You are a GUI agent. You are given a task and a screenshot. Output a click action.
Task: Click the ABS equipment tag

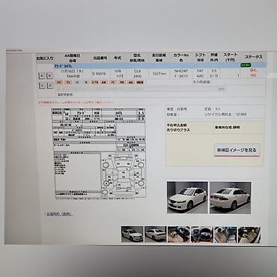131,82
